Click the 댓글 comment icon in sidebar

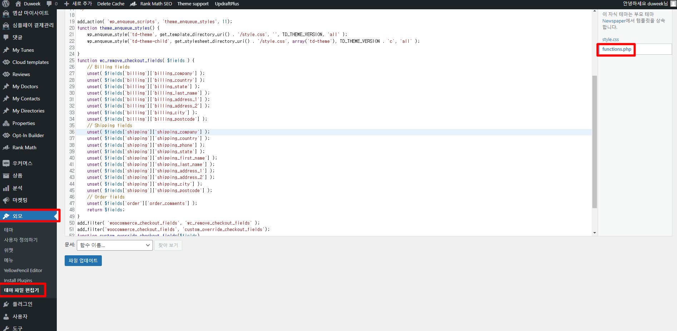6,37
